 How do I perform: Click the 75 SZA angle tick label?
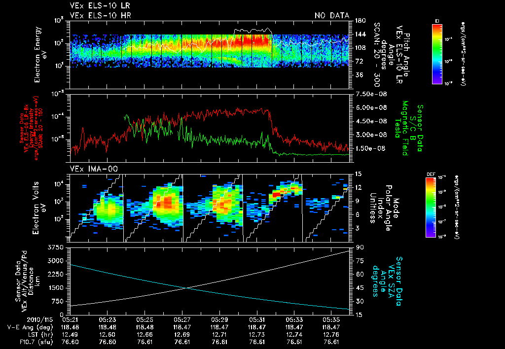[x=360, y=261]
